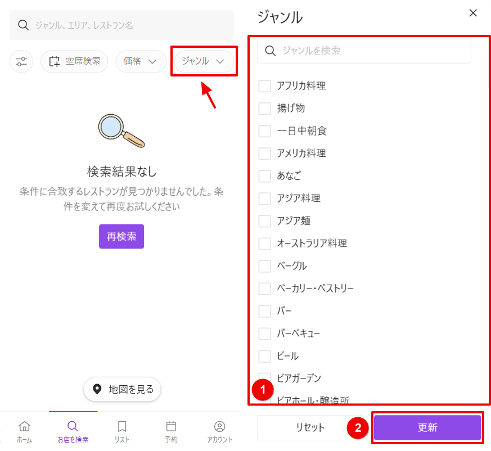This screenshot has width=491, height=451.
Task: Click the magnifier icon in main search bar
Action: (23, 25)
